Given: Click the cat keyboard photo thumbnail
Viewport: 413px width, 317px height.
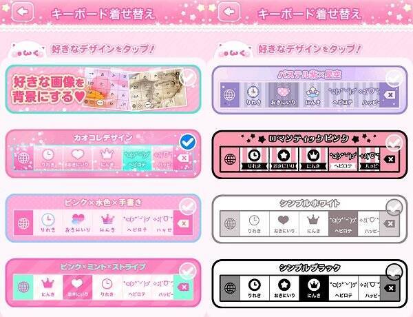Looking at the screenshot, I should coord(156,88).
